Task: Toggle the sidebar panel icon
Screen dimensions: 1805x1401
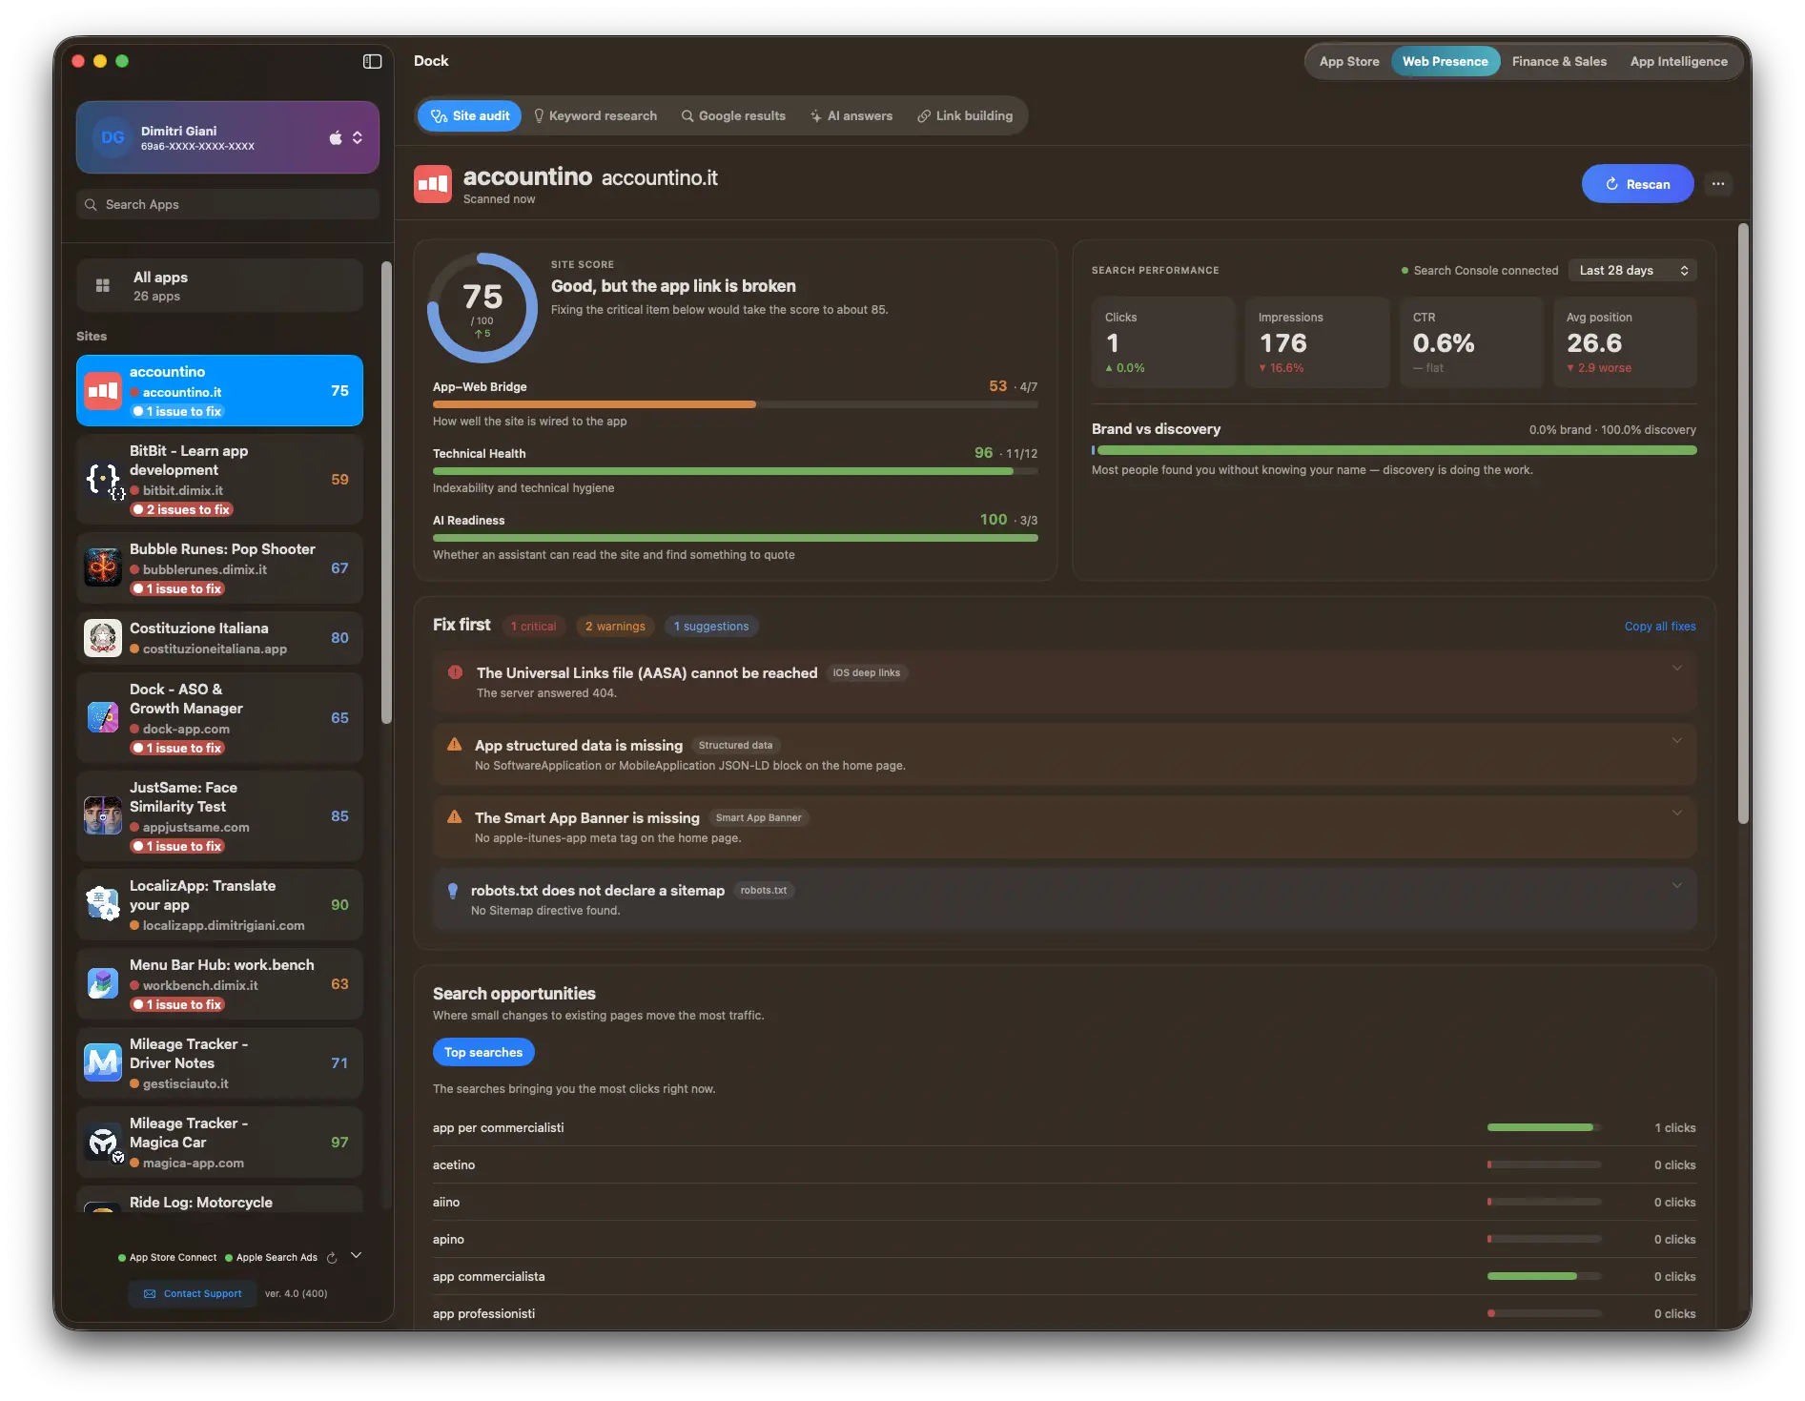Action: [x=372, y=61]
